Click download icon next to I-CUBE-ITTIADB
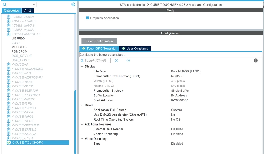 point(8,21)
